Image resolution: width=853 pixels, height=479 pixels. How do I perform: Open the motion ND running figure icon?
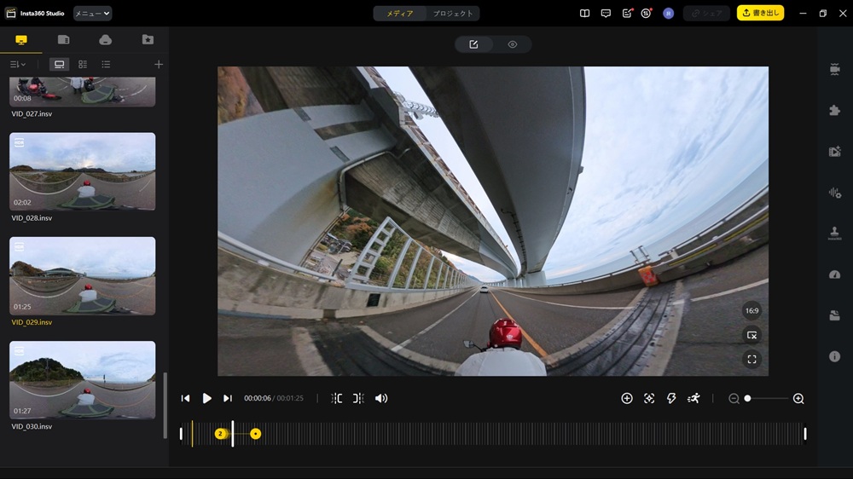(x=693, y=399)
